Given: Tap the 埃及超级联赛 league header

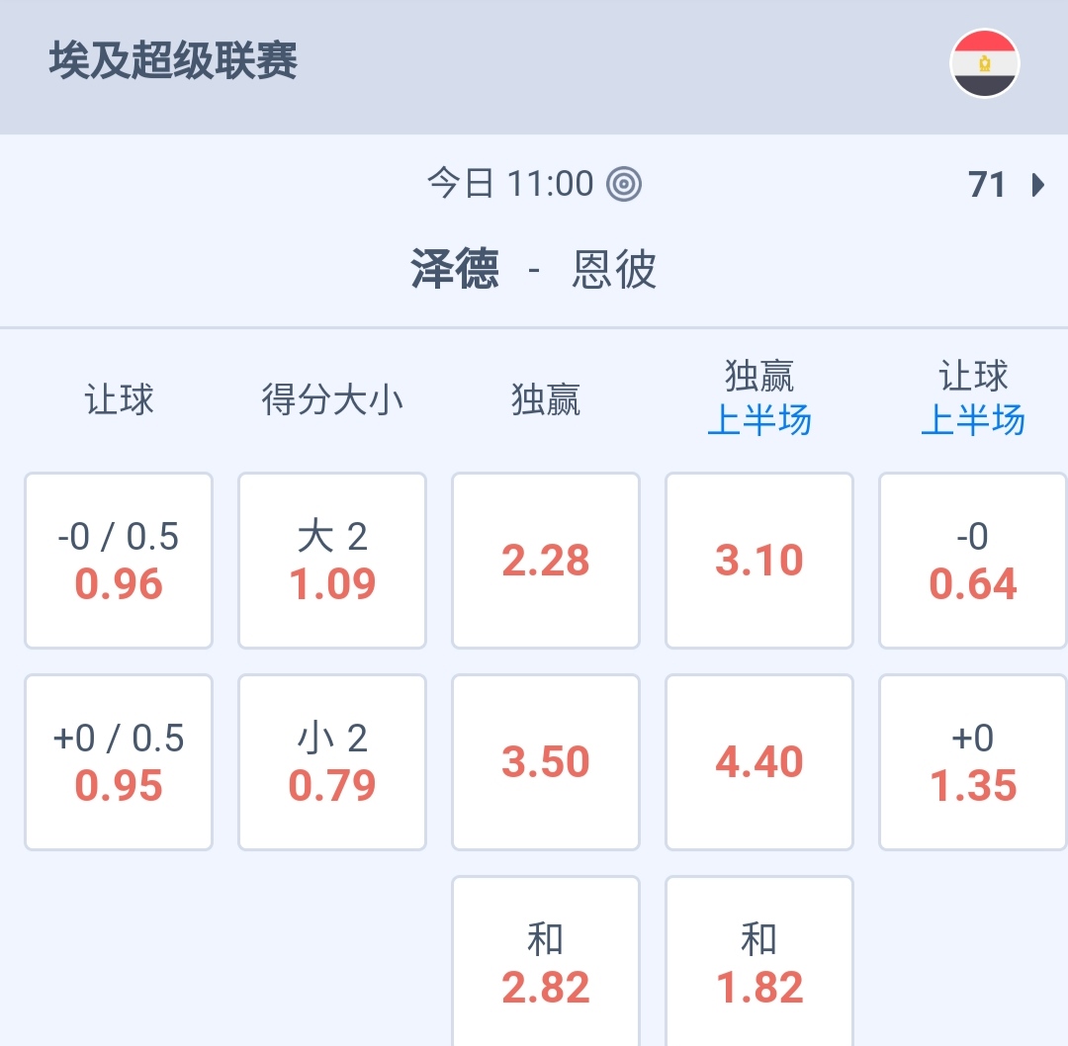Looking at the screenshot, I should click(174, 61).
